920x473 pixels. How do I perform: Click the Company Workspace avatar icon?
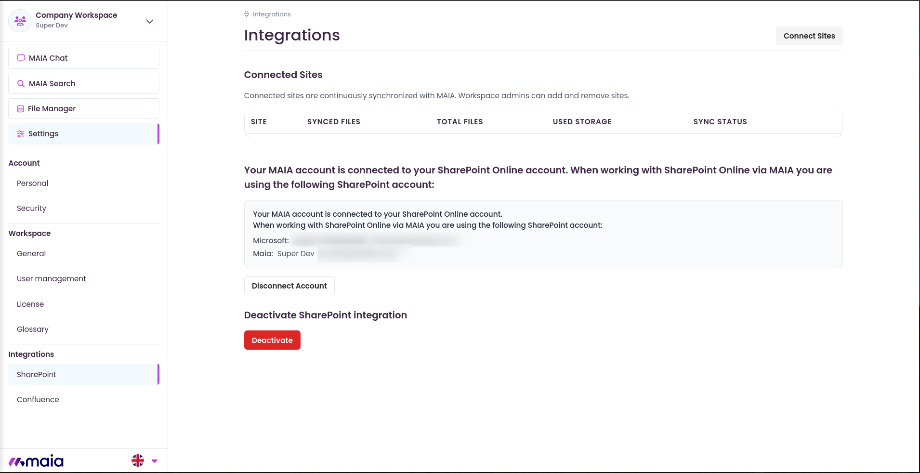(x=20, y=21)
